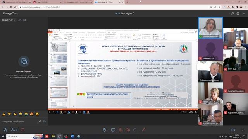
Task: Open the Word app in taskbar
Action: click(x=72, y=136)
